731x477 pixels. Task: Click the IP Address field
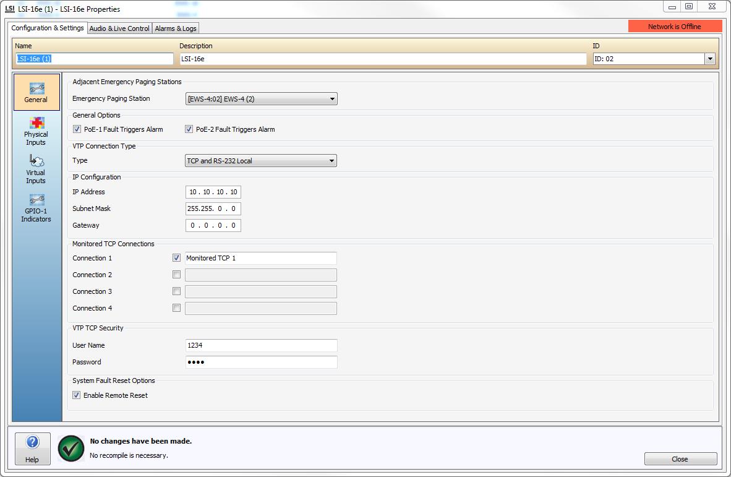(213, 192)
